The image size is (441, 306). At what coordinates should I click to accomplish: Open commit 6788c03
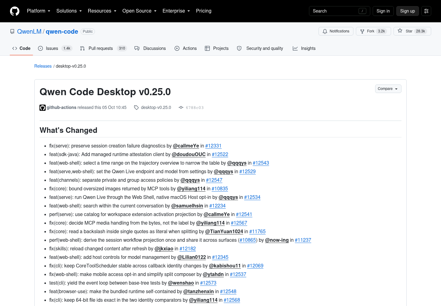195,108
